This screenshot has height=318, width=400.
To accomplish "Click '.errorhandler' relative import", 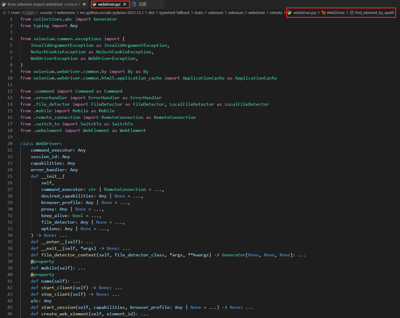I will tap(50, 98).
